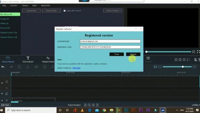Screen dimensions: 200x113
Task: Open Photoshop from taskbar
Action: click(x=126, y=110)
